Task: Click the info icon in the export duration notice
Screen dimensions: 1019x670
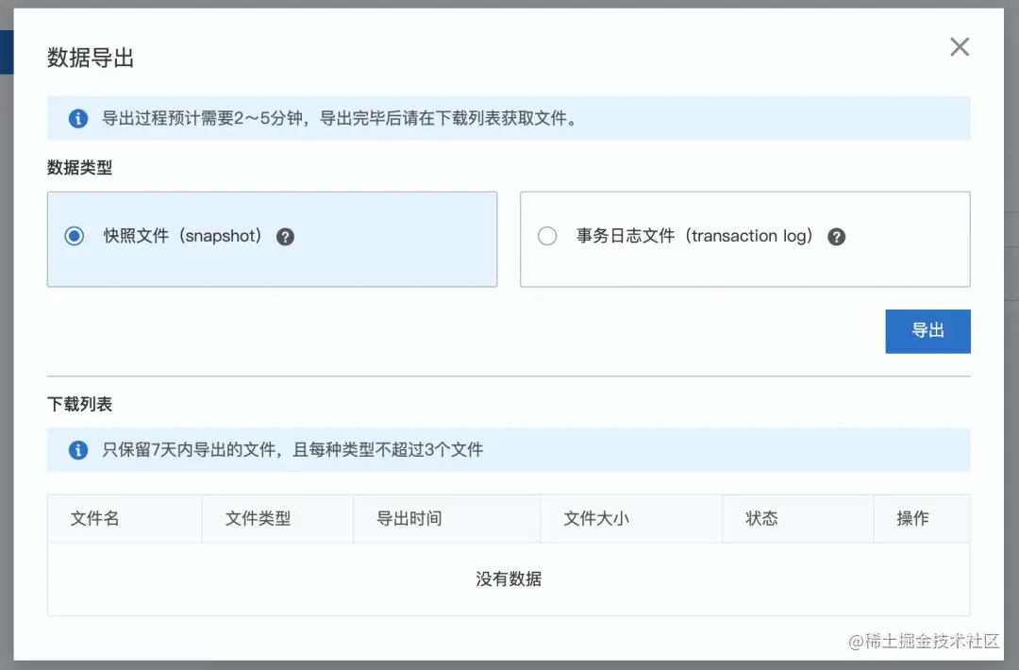Action: [78, 118]
